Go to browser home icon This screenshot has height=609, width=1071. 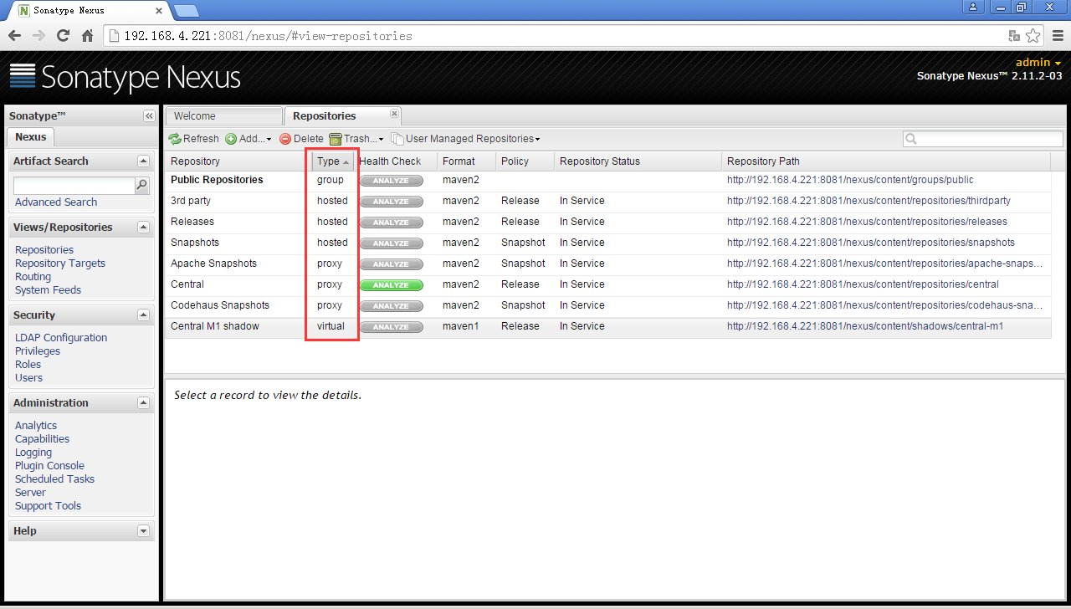[87, 36]
